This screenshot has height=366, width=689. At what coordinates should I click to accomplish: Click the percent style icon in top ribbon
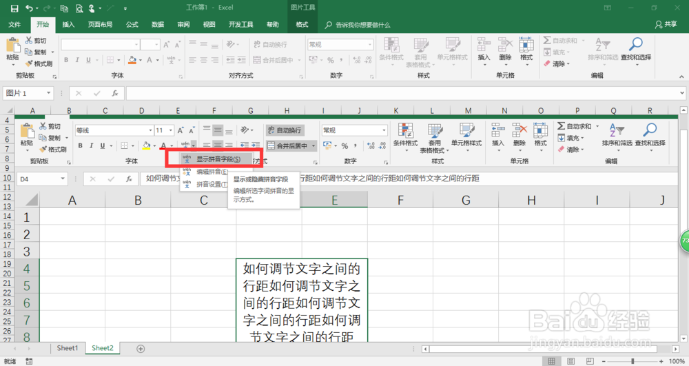tap(331, 60)
